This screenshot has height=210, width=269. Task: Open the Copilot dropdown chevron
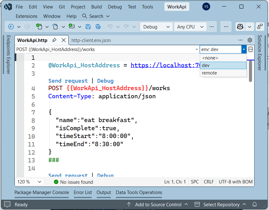pos(250,27)
